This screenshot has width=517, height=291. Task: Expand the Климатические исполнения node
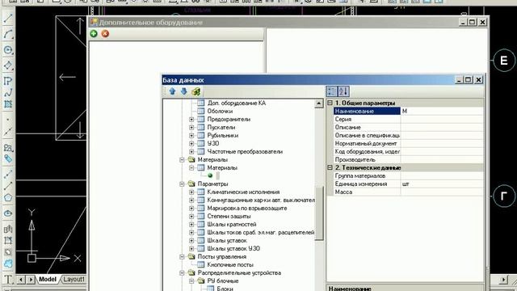coord(191,192)
